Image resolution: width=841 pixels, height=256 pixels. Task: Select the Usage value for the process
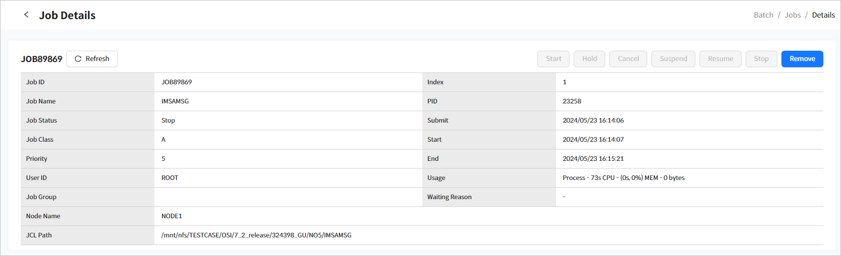(x=623, y=178)
